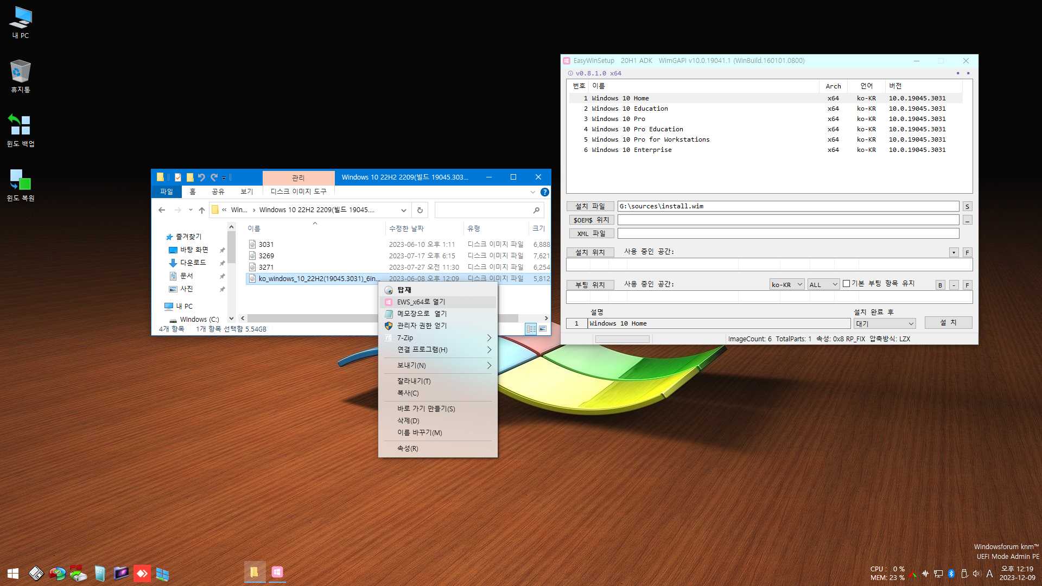
Task: Select Windows 10 Pro row in image list
Action: click(x=766, y=119)
